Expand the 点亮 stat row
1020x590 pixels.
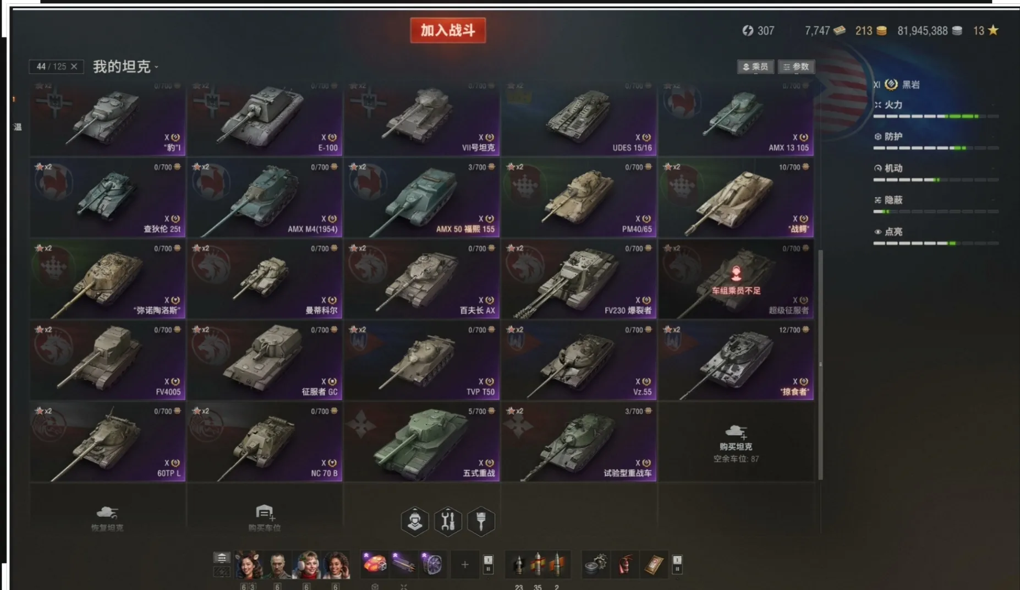pyautogui.click(x=936, y=236)
